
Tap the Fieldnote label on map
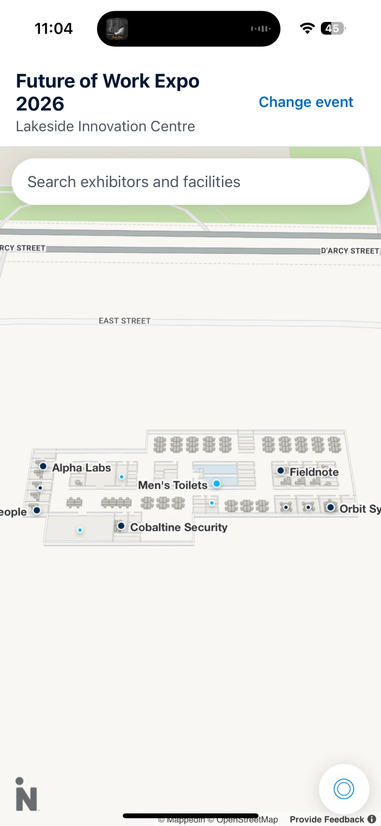click(314, 472)
